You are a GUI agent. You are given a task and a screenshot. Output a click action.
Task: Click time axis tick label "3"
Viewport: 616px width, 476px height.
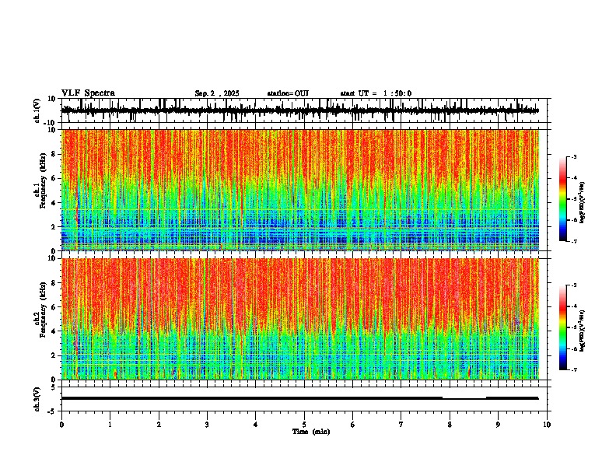point(207,425)
